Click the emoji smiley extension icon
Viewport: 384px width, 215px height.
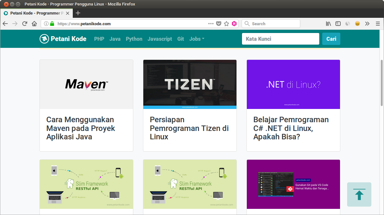(x=357, y=24)
